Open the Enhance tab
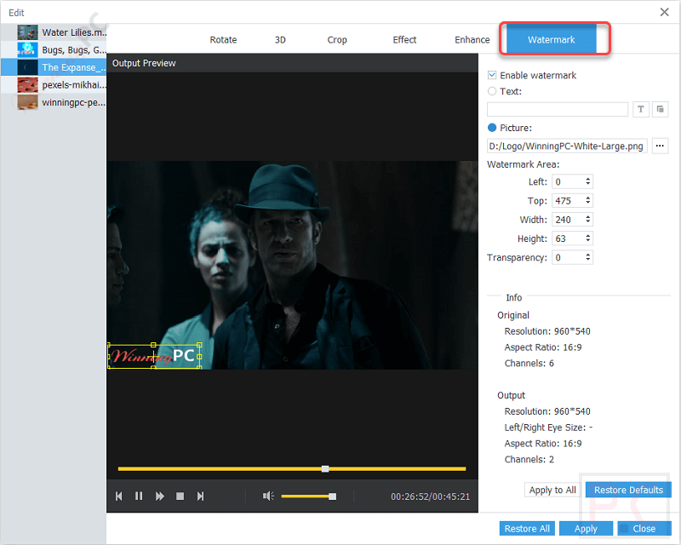 pos(472,40)
